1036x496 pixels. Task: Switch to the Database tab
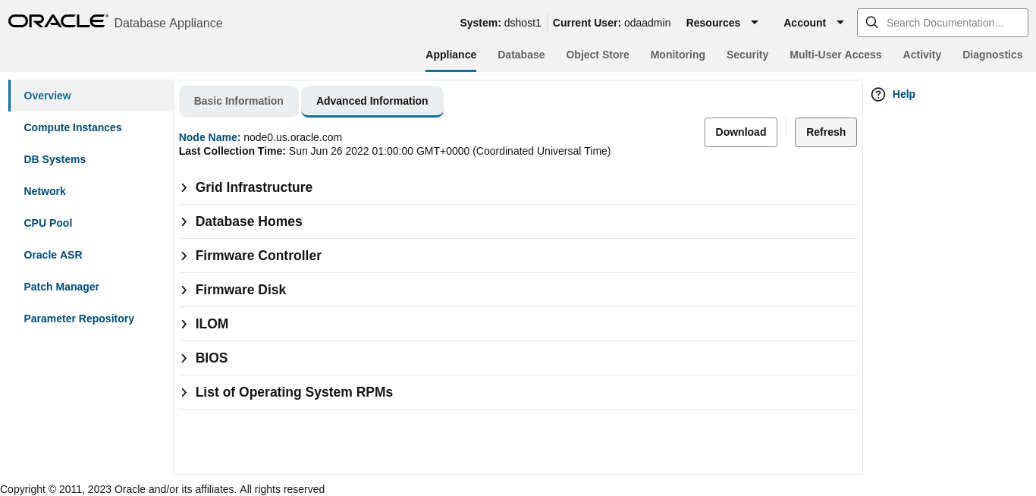pos(521,55)
